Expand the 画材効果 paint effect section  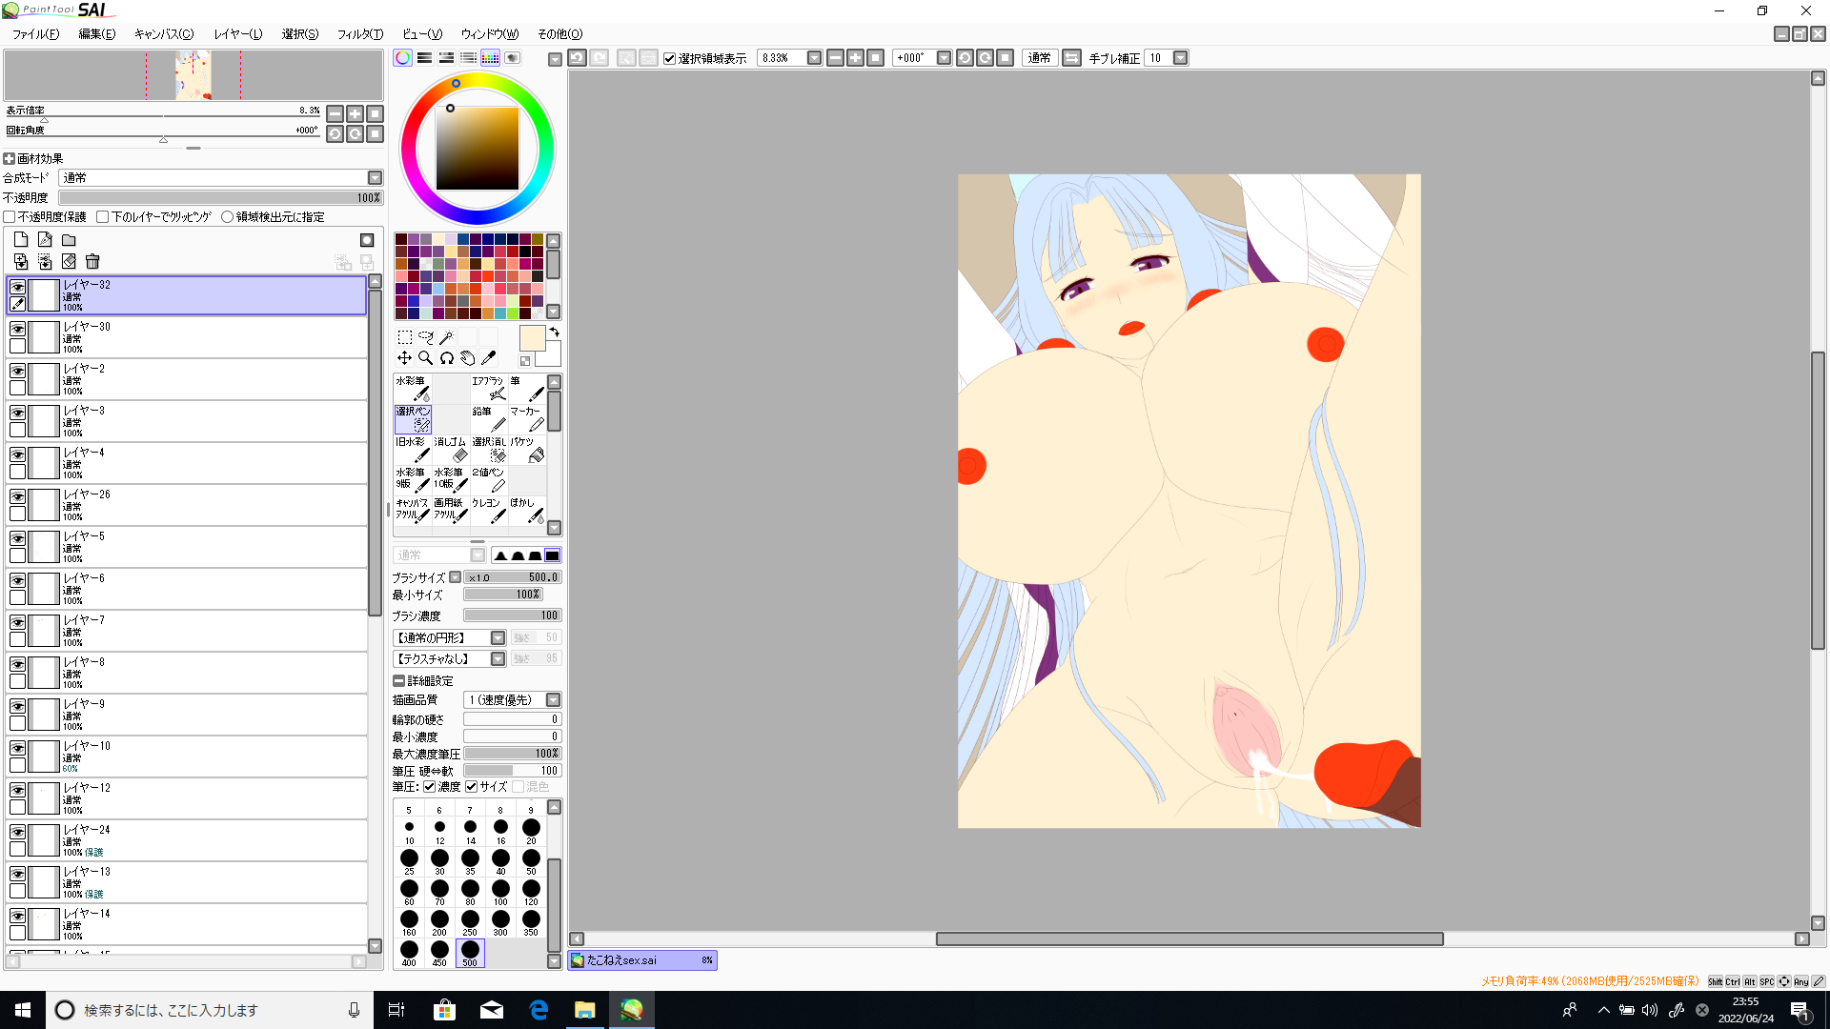pyautogui.click(x=10, y=159)
